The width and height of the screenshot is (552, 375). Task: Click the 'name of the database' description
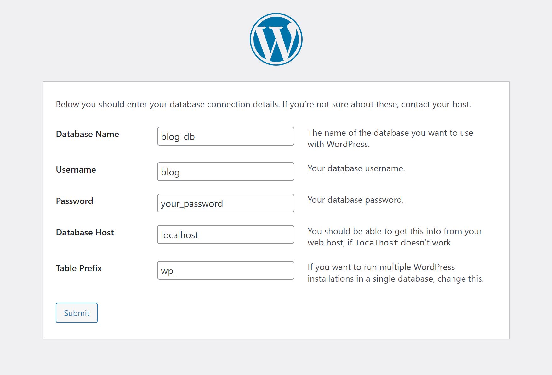(390, 139)
